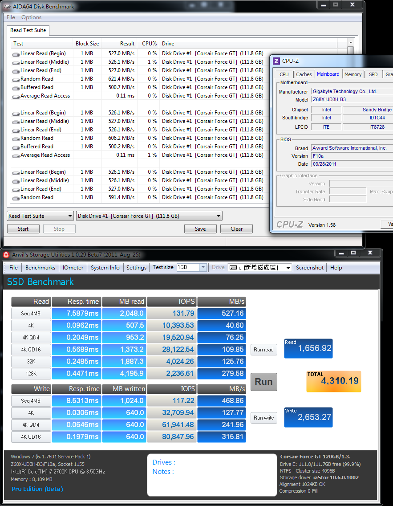Click disk icon of Random Read 606.2 MB/s row
The height and width of the screenshot is (506, 393).
tap(16, 139)
